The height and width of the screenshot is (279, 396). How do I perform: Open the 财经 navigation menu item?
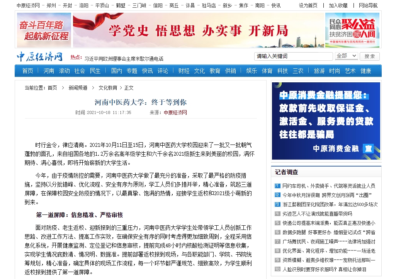(x=184, y=71)
